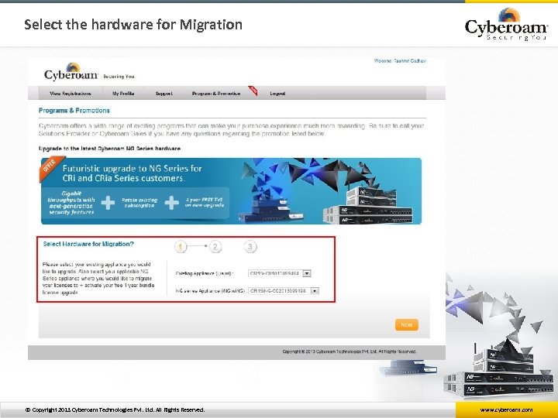Click step 1 circle indicator
558x418 pixels.
click(x=181, y=246)
